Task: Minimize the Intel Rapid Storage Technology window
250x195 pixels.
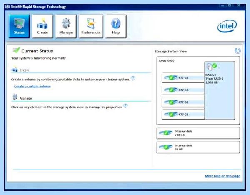Action: click(222, 5)
